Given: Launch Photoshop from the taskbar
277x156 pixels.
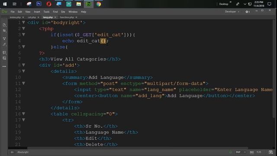Looking at the screenshot, I should 39,4.
